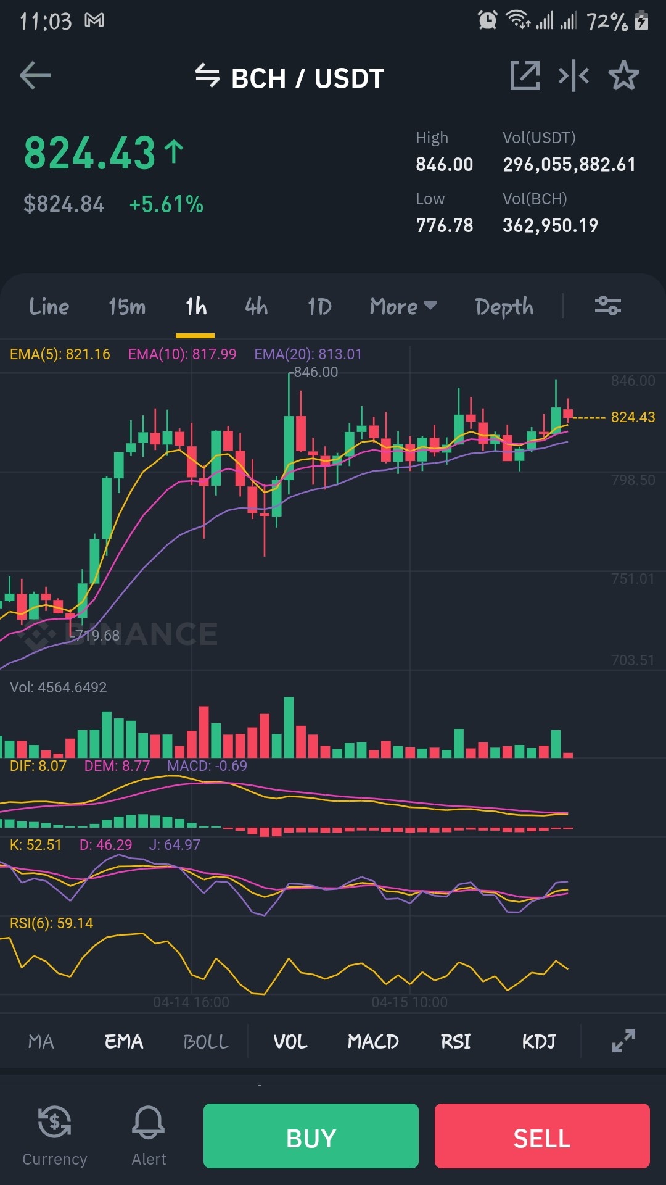Switch to the 4h timeframe tab
Image resolution: width=666 pixels, height=1185 pixels.
pos(257,306)
